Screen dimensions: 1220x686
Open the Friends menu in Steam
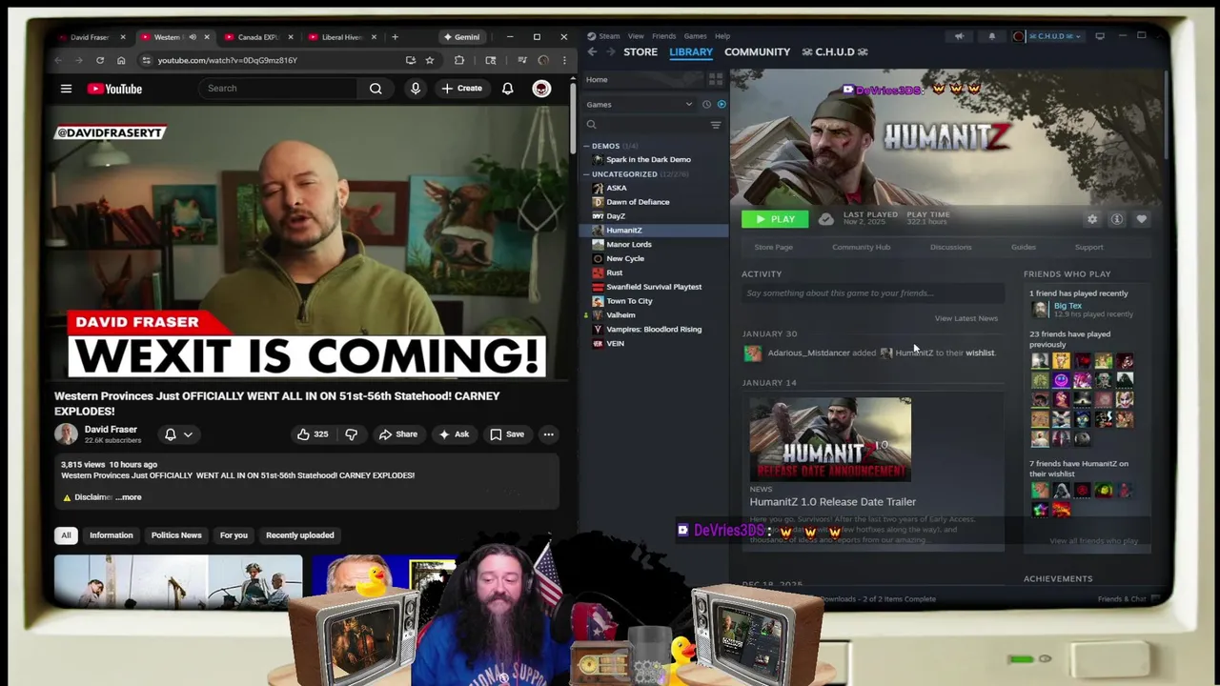tap(664, 36)
